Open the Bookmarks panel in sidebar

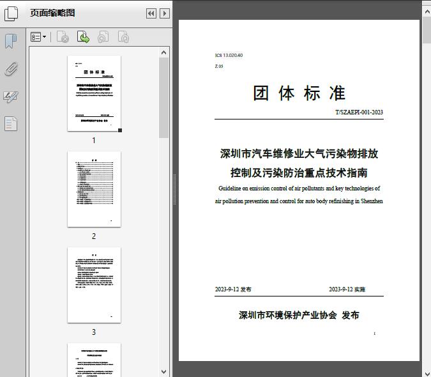pyautogui.click(x=11, y=42)
